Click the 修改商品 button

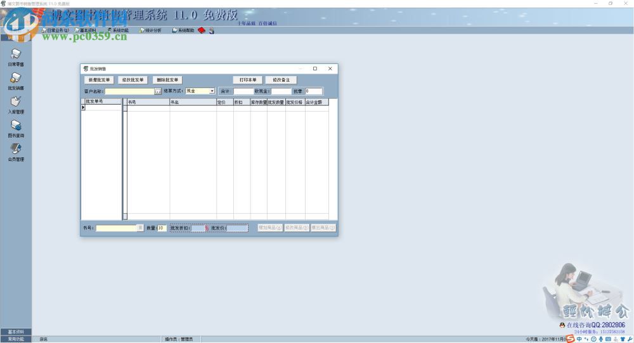(x=297, y=228)
